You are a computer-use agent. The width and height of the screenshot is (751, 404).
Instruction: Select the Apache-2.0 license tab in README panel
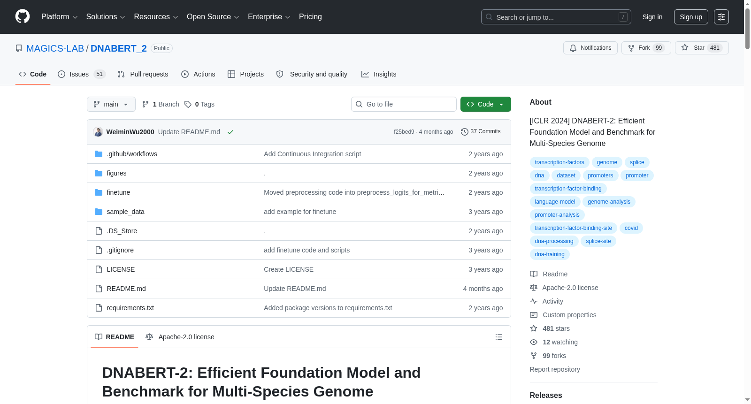tap(180, 337)
